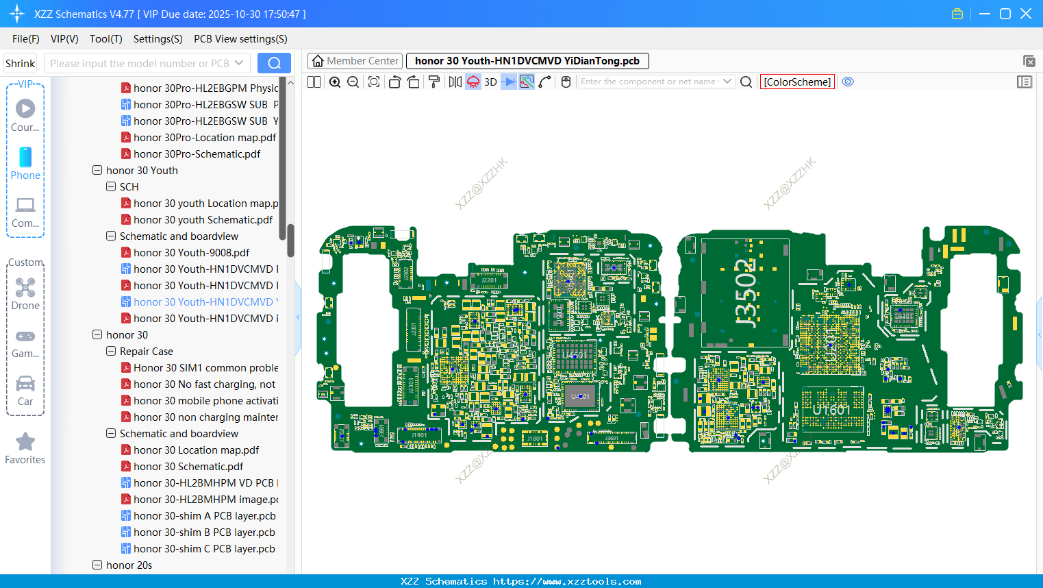Collapse Schematic and boardview under honor 30 Youth
This screenshot has width=1043, height=588.
(x=111, y=236)
